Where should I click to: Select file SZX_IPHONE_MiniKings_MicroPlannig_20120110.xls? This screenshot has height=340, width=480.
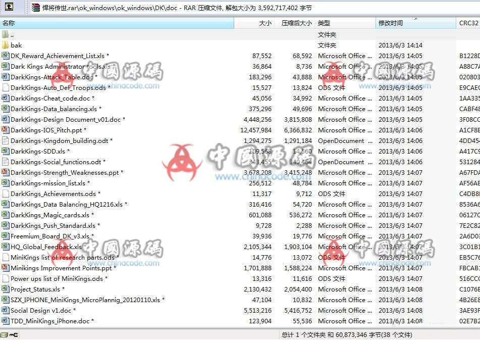[87, 300]
